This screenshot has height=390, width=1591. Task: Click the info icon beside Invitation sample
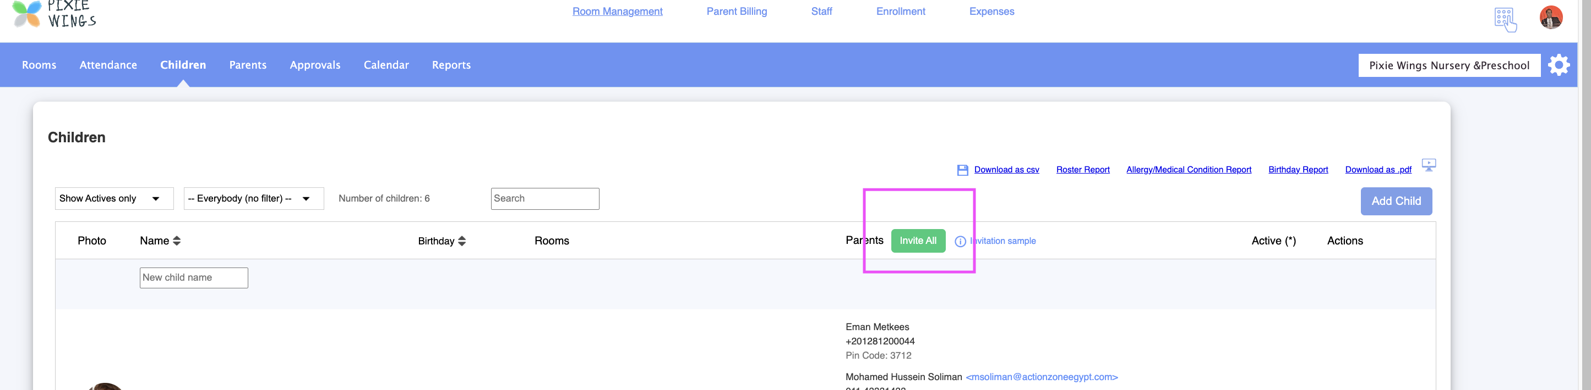[x=960, y=242]
